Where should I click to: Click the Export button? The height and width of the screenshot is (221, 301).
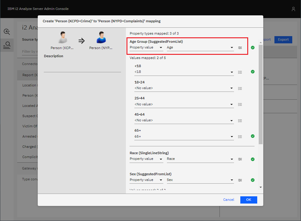click(x=283, y=39)
